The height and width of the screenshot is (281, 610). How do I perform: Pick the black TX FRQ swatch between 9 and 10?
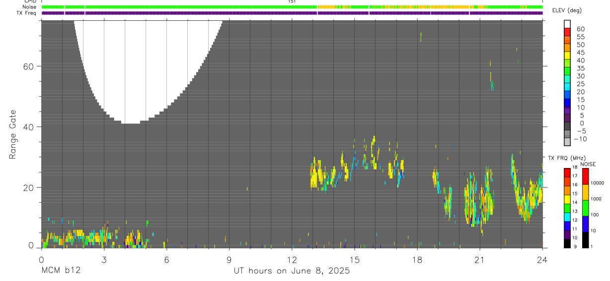567,243
